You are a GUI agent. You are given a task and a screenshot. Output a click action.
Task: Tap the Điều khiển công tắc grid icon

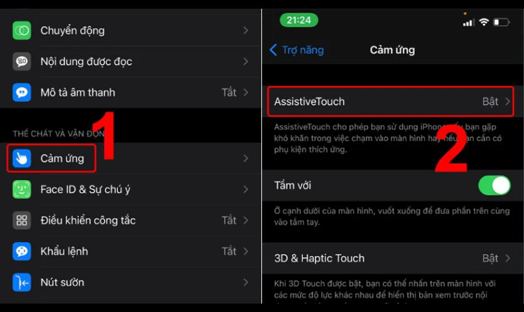click(x=22, y=220)
